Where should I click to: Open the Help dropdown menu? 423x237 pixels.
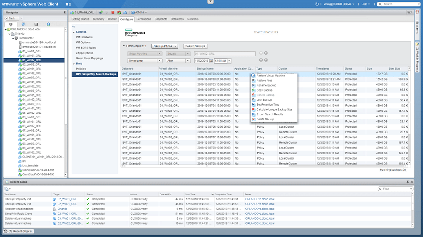click(x=366, y=4)
